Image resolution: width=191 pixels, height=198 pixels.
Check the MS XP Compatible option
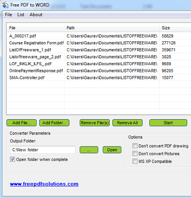tap(135, 161)
